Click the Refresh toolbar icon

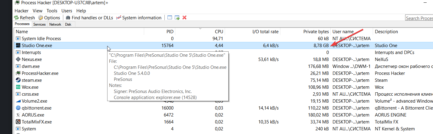pyautogui.click(x=17, y=18)
